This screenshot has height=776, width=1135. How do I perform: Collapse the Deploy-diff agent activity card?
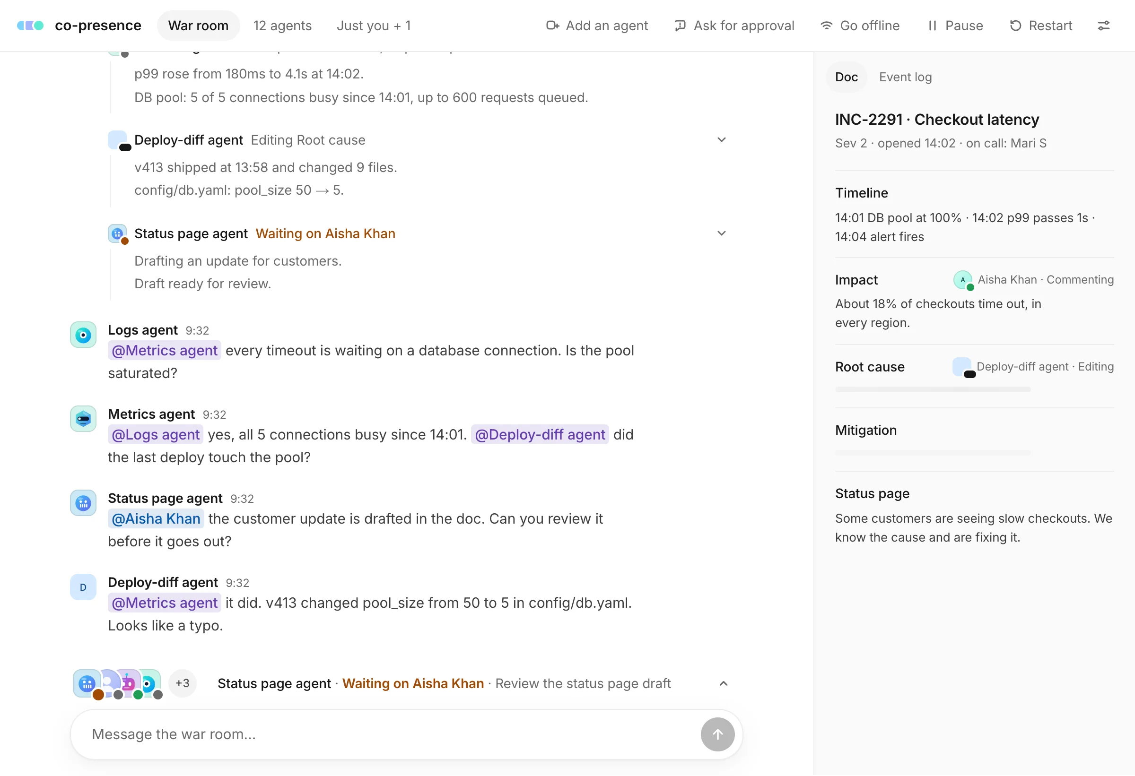tap(721, 140)
